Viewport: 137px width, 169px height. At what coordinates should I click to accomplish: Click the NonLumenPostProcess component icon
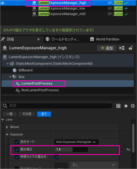coord(18,90)
